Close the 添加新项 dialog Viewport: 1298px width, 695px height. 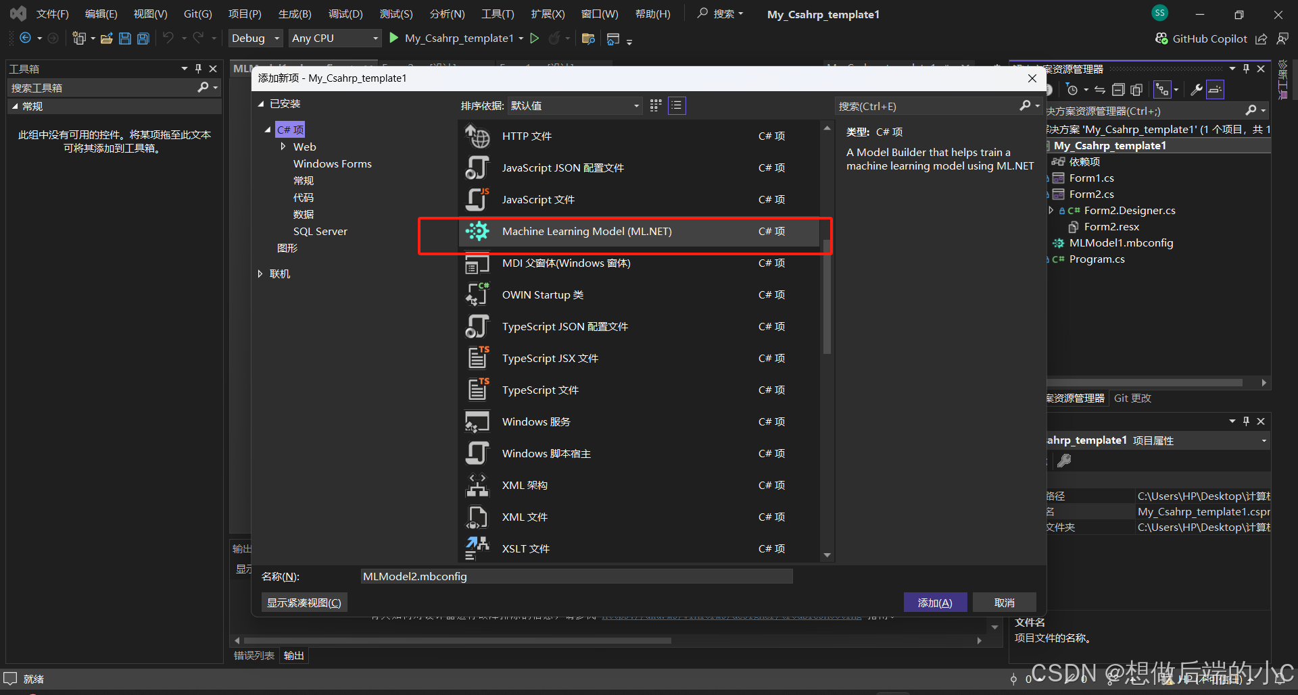tap(1032, 78)
